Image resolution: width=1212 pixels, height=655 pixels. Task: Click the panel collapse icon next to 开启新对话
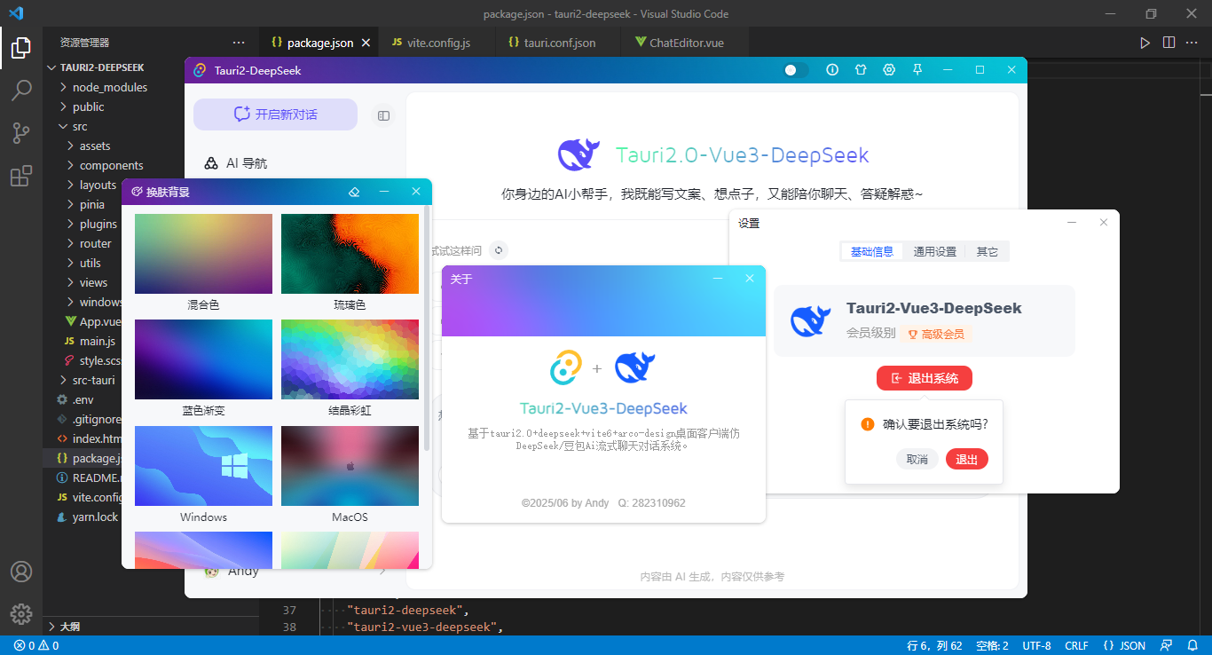pyautogui.click(x=382, y=114)
